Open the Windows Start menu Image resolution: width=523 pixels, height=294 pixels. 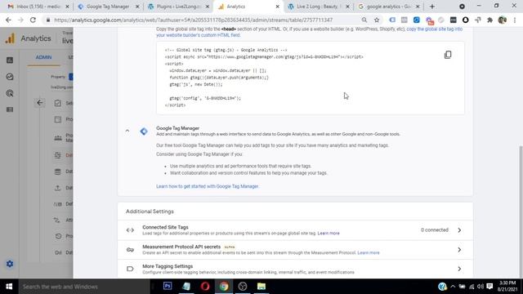9,287
